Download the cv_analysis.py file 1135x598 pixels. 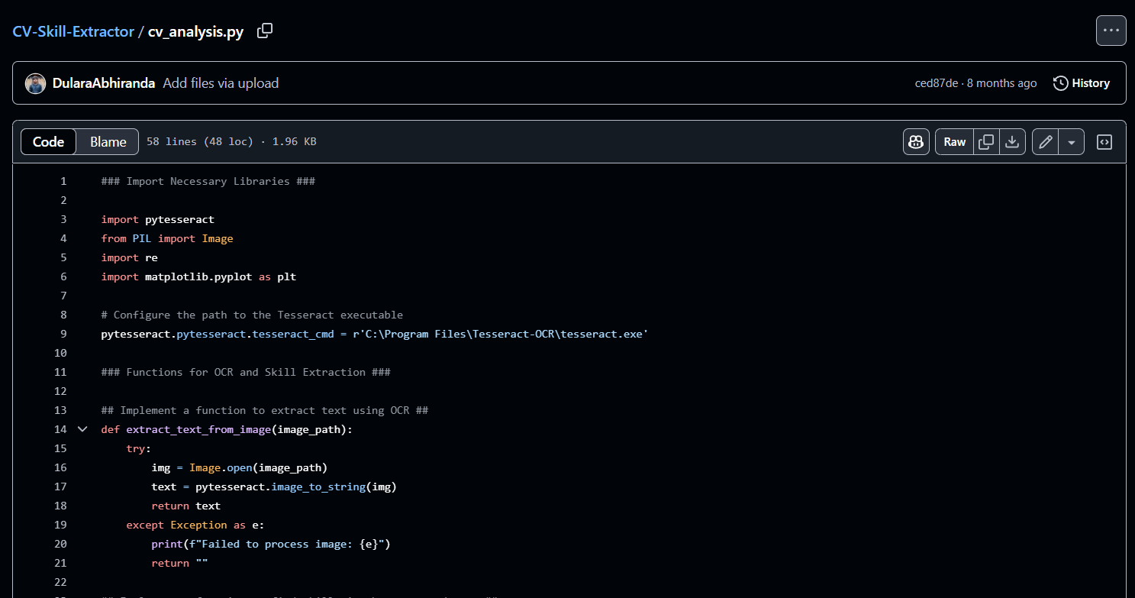coord(1012,141)
